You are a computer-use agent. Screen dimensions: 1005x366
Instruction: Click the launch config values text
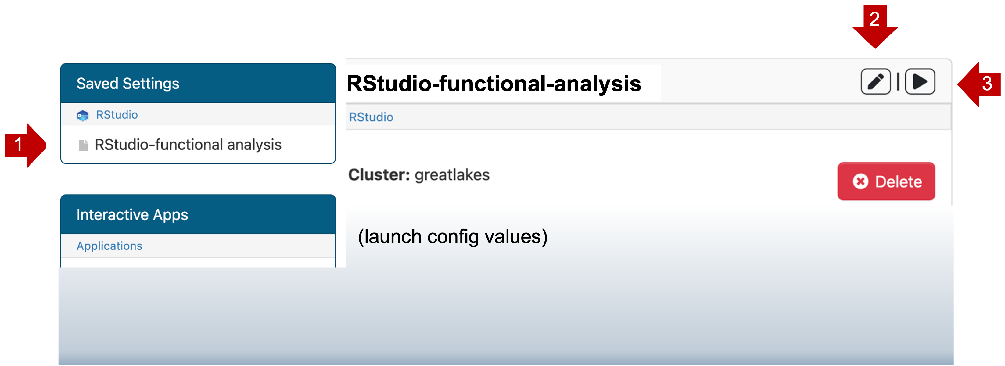click(x=453, y=236)
